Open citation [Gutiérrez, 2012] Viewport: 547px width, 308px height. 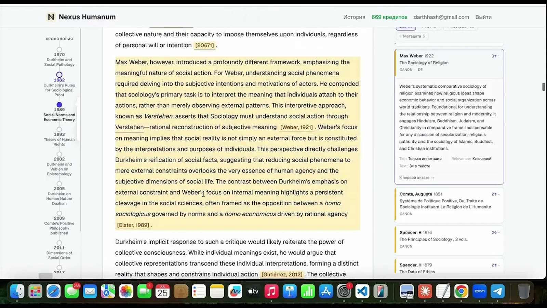(282, 274)
